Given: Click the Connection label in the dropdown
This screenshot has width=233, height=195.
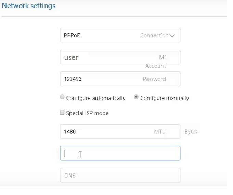Looking at the screenshot, I should pyautogui.click(x=154, y=35).
